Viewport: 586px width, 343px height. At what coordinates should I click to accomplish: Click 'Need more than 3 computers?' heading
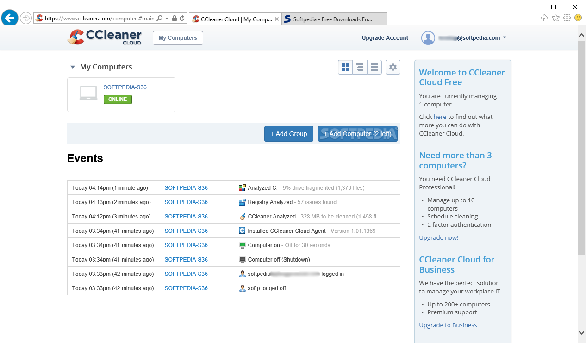[x=455, y=161]
